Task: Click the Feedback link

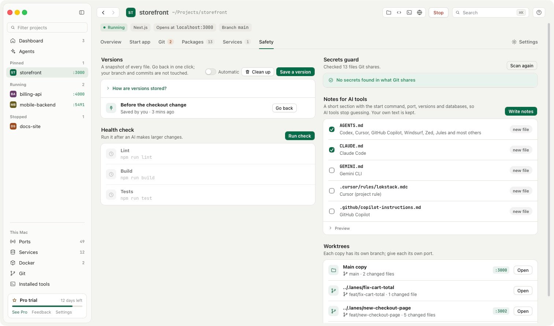Action: [x=41, y=312]
